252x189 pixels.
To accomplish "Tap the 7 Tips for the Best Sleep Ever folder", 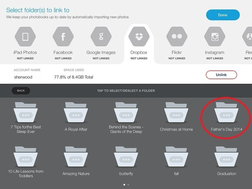I will (26, 113).
